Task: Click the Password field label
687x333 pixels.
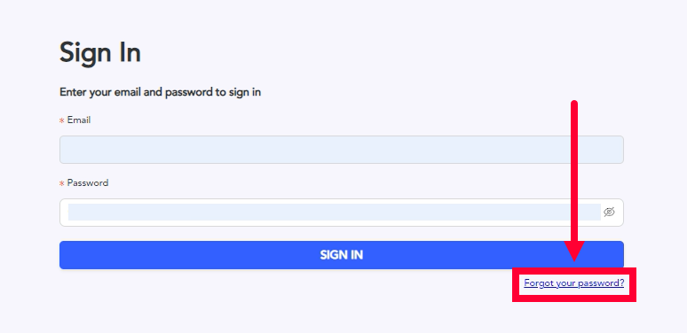Action: point(88,183)
